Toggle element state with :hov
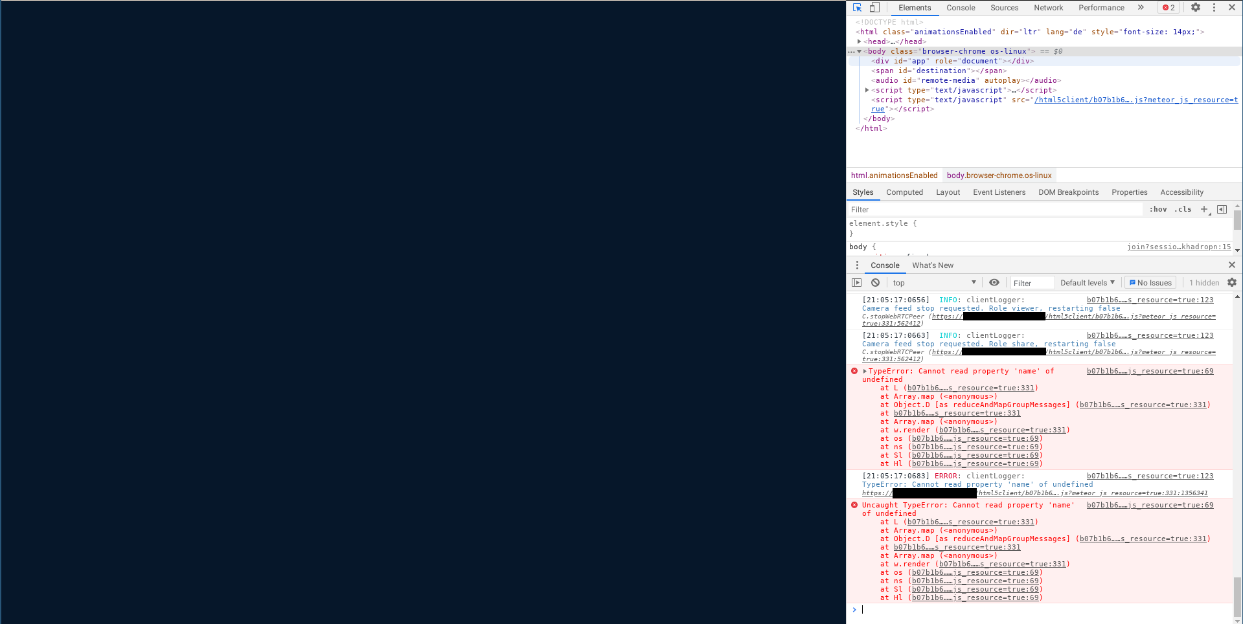The height and width of the screenshot is (624, 1243). pyautogui.click(x=1158, y=209)
